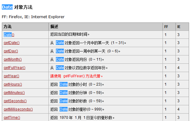
Task: Click IE value 3 in getHours() row
Action: point(178,84)
